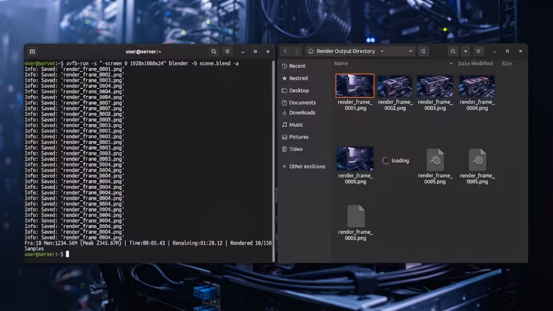Open search in the file manager
553x311 pixels.
[x=453, y=51]
